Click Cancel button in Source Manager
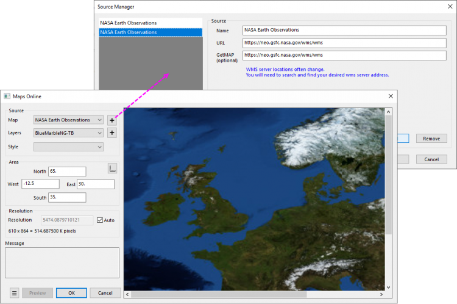Viewport: 457px width, 304px height. [431, 159]
